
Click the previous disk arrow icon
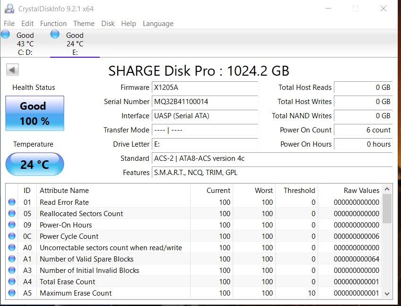click(x=12, y=70)
